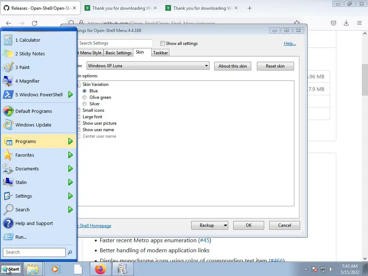Screen dimensions: 368x276
Task: Toggle Small icons checkbox
Action: pyautogui.click(x=79, y=110)
